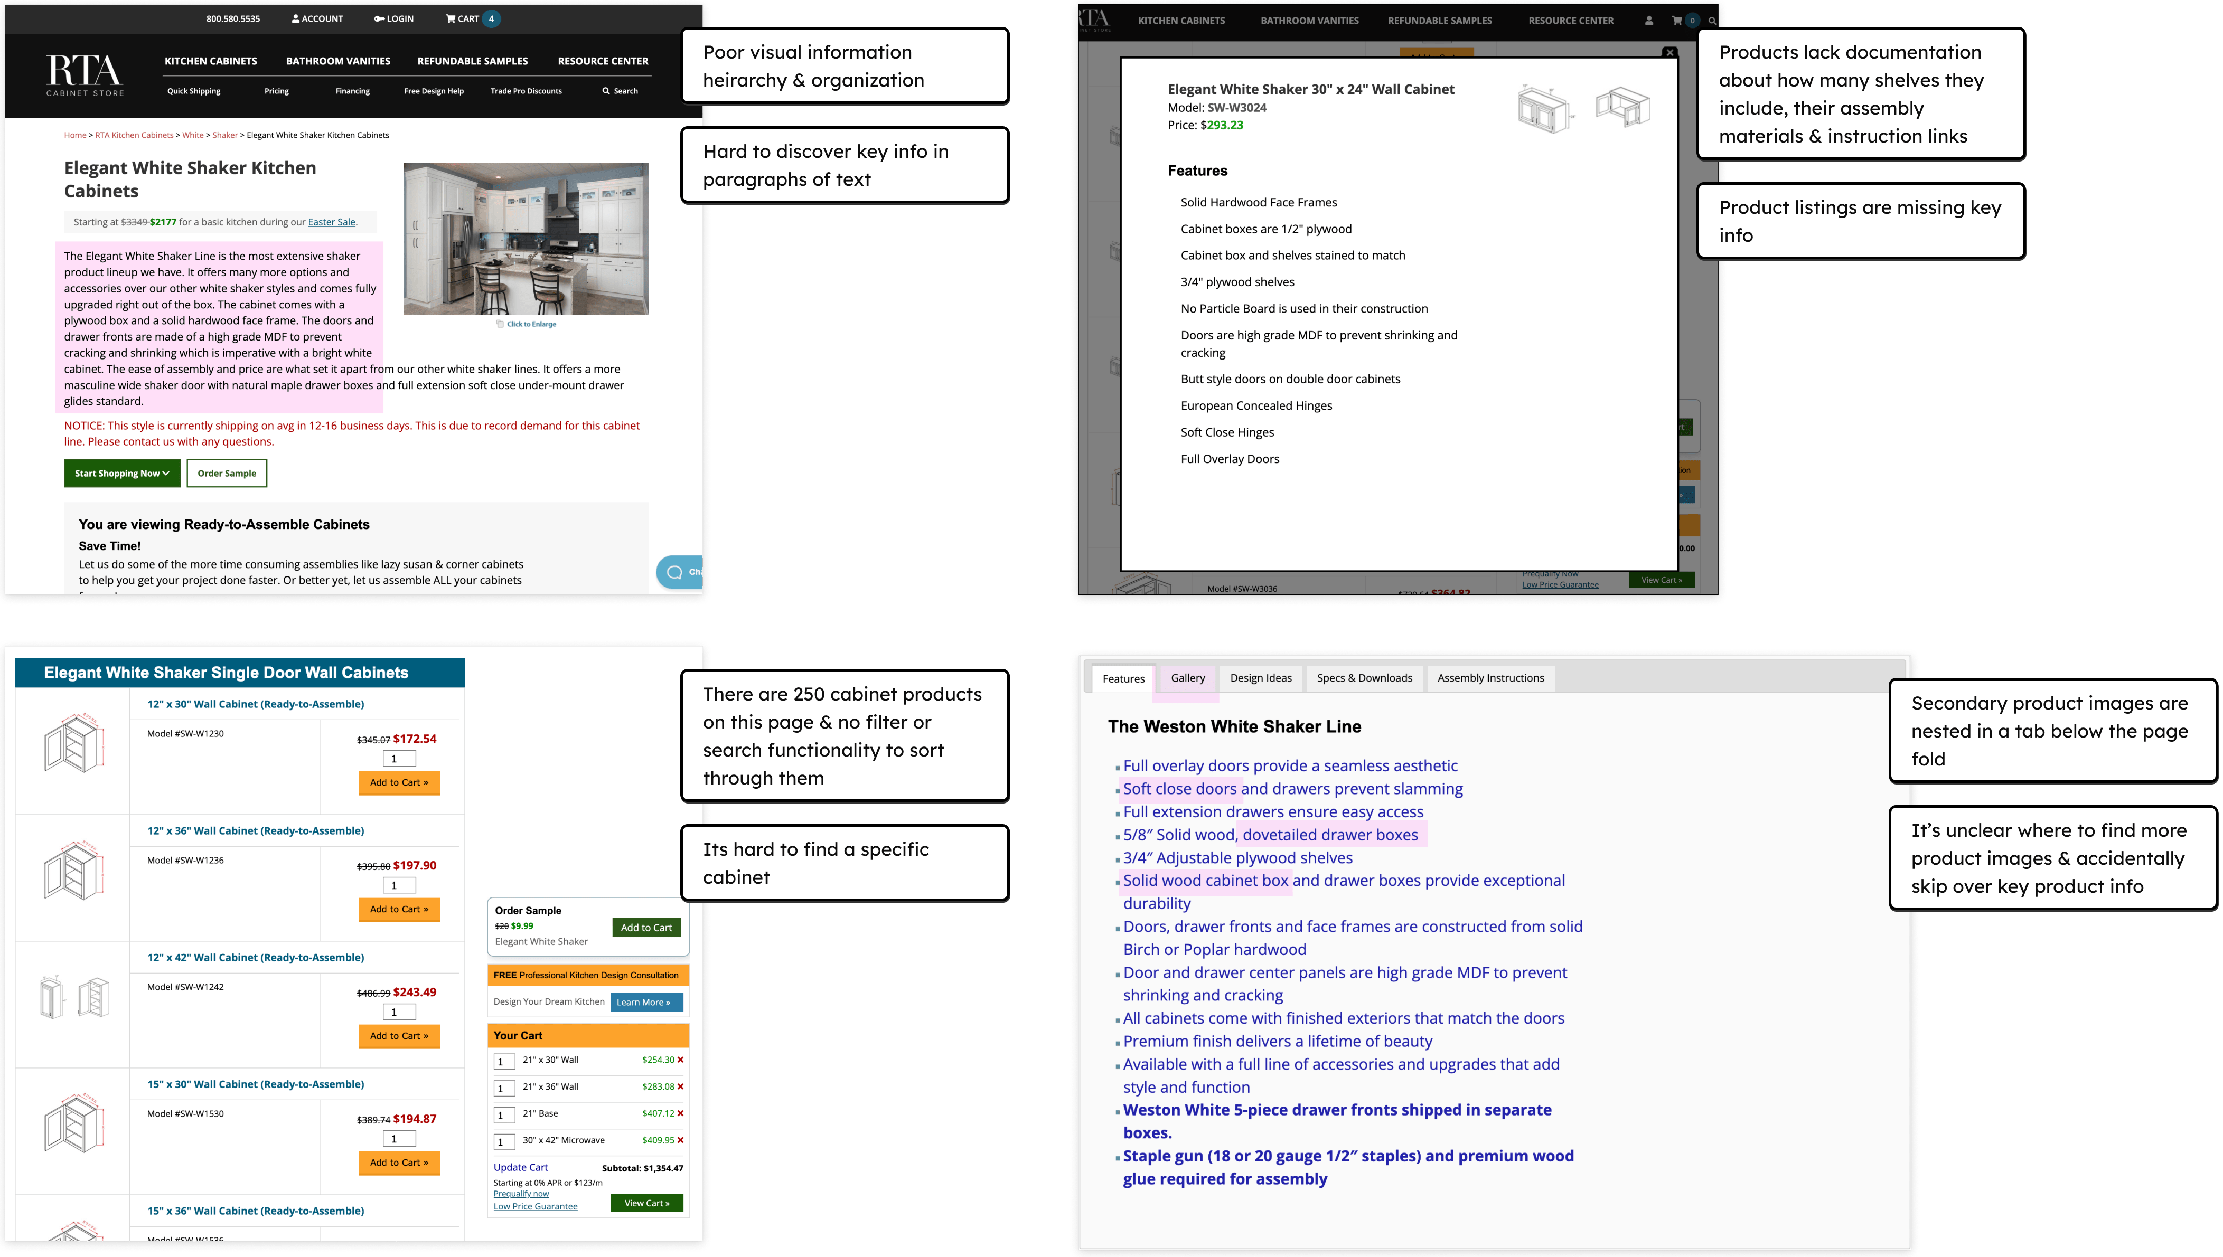
Task: Expand the Start Shopping Now dropdown button
Action: [122, 473]
